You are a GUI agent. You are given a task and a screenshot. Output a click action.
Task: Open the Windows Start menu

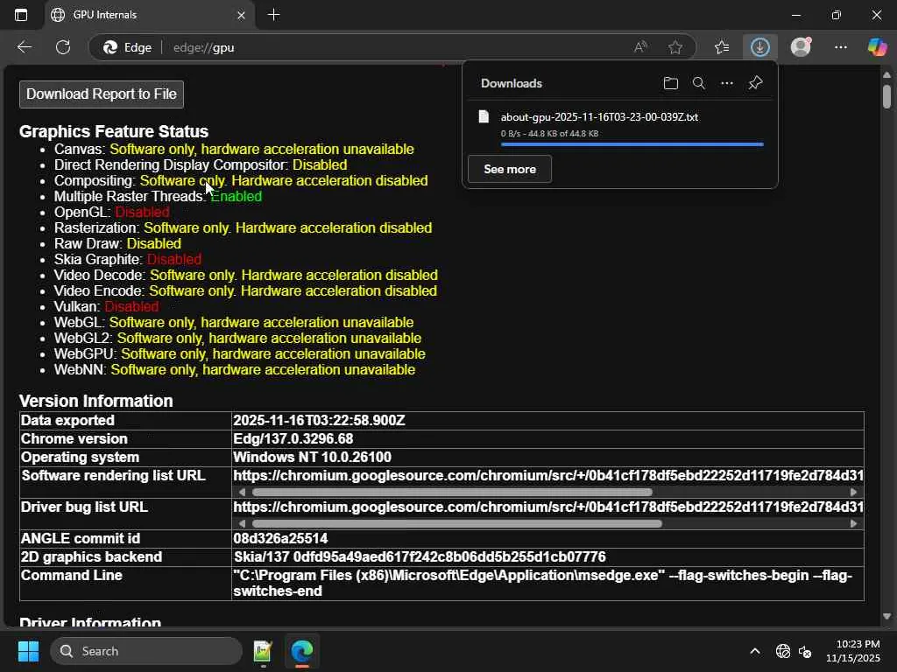[x=28, y=651]
